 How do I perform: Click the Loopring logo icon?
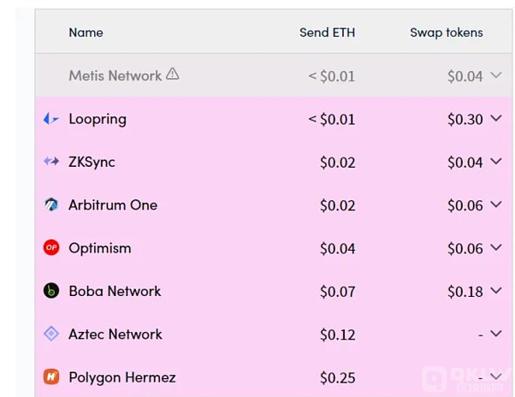click(x=51, y=119)
